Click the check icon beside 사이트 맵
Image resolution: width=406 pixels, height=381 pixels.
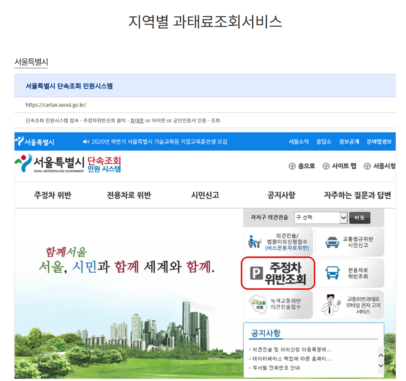pos(326,166)
